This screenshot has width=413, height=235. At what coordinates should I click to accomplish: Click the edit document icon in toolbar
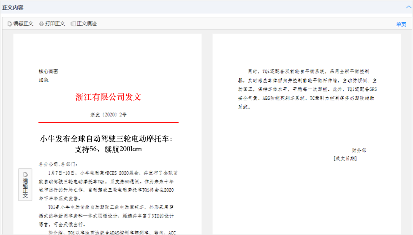(x=10, y=24)
